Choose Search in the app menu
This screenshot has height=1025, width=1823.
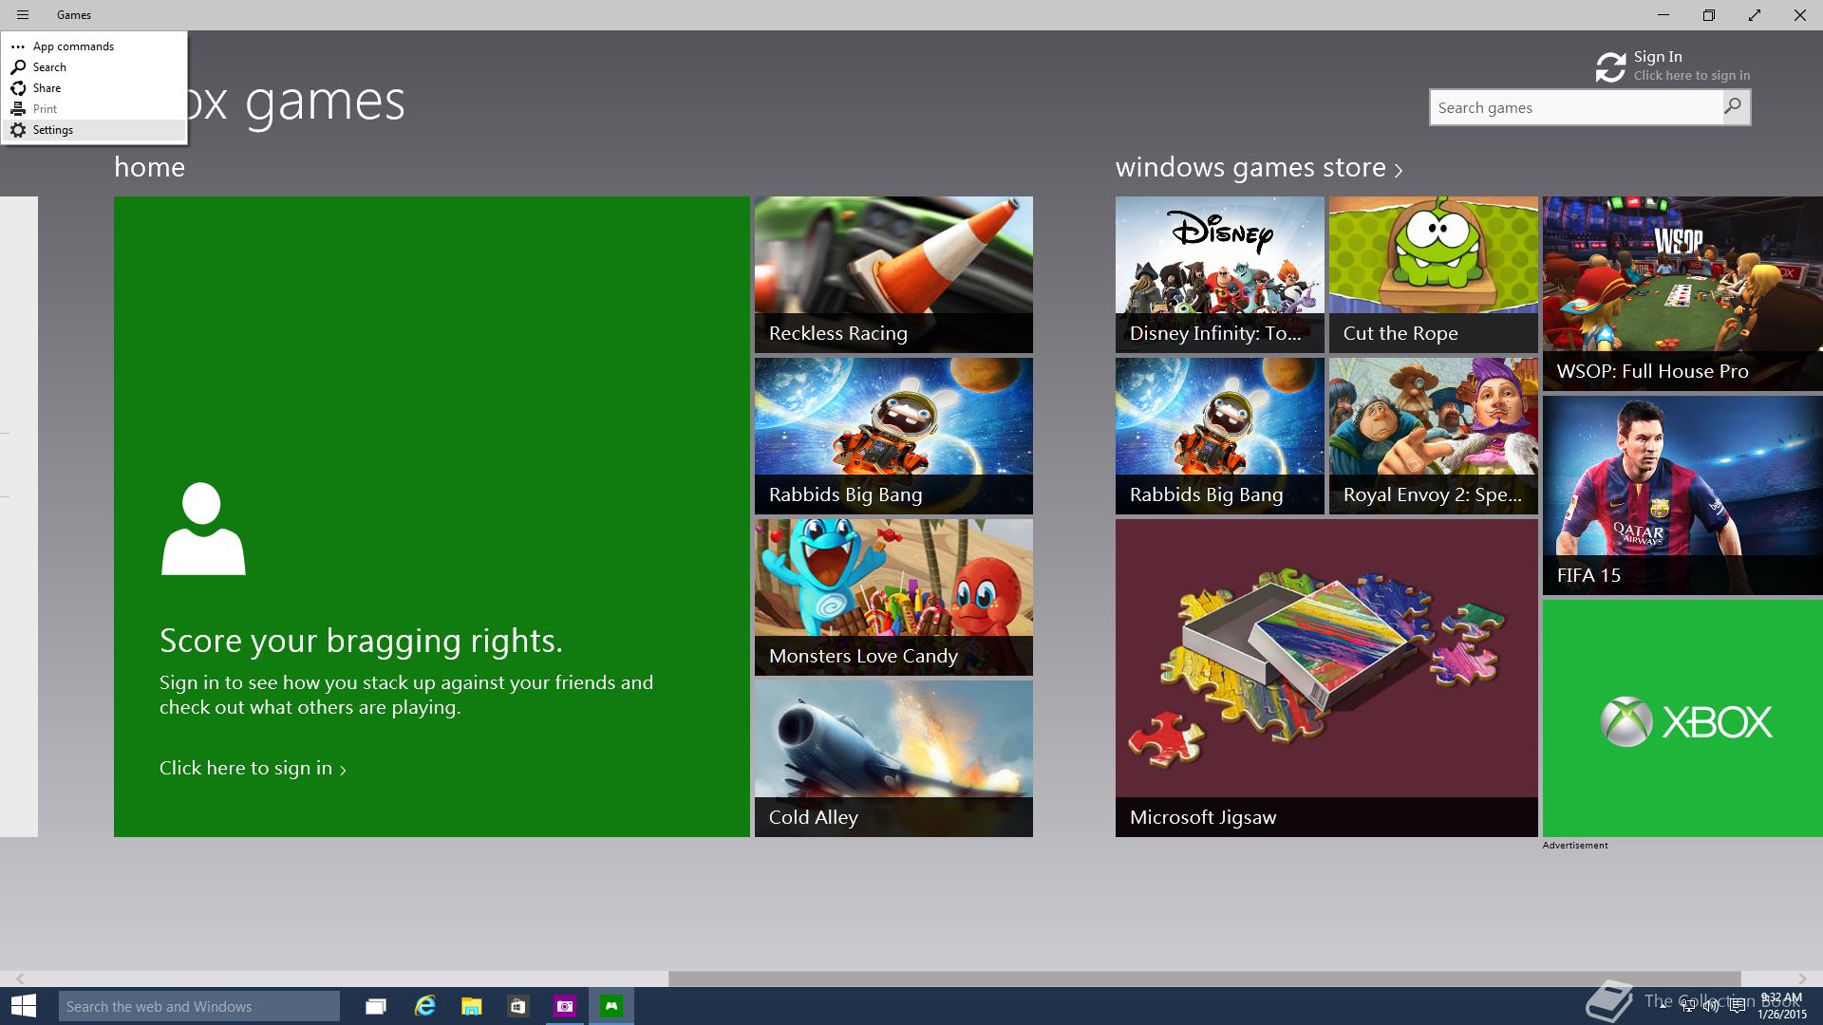94,67
